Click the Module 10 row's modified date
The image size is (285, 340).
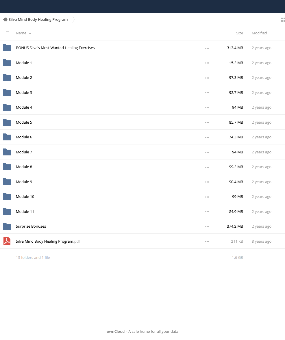[x=261, y=197]
